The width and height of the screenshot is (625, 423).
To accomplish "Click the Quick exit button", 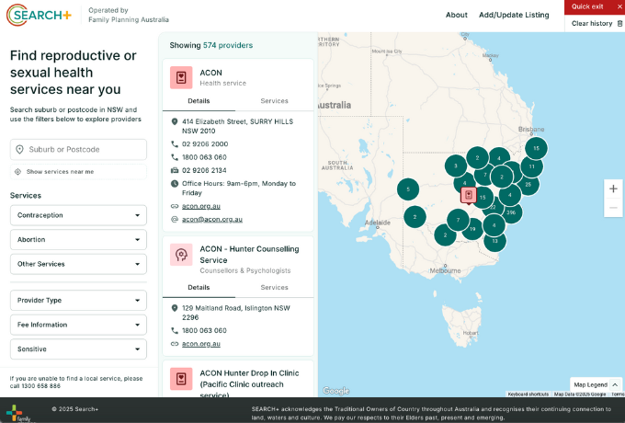I will click(595, 6).
